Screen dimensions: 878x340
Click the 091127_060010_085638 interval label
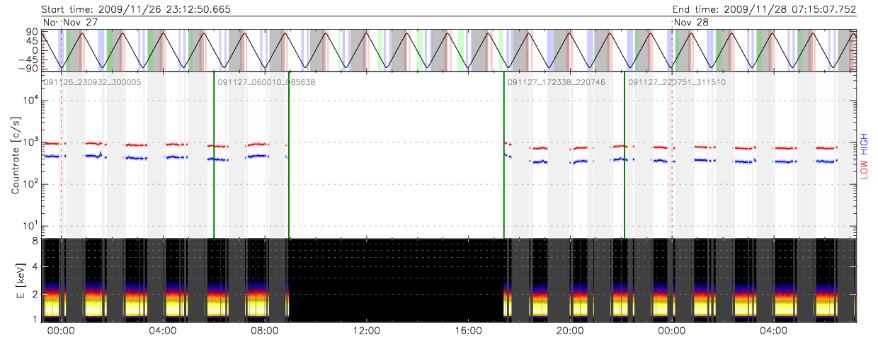266,82
